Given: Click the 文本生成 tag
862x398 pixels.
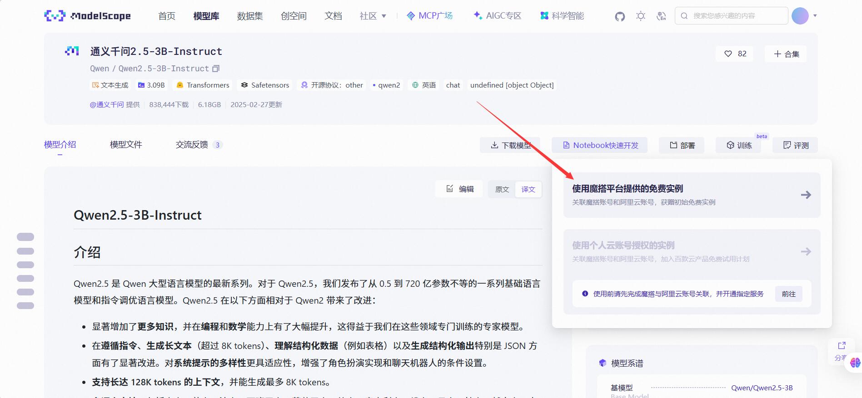Looking at the screenshot, I should pyautogui.click(x=110, y=85).
